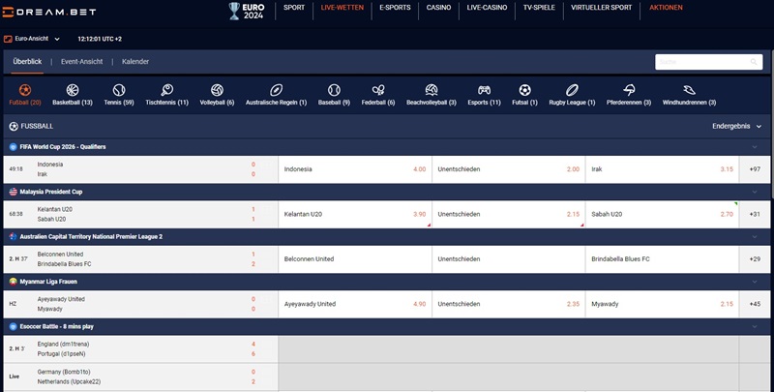Click the Myanmar Liga Frauen flag icon

pos(14,282)
